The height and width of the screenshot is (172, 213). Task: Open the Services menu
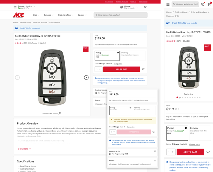[x=49, y=15]
